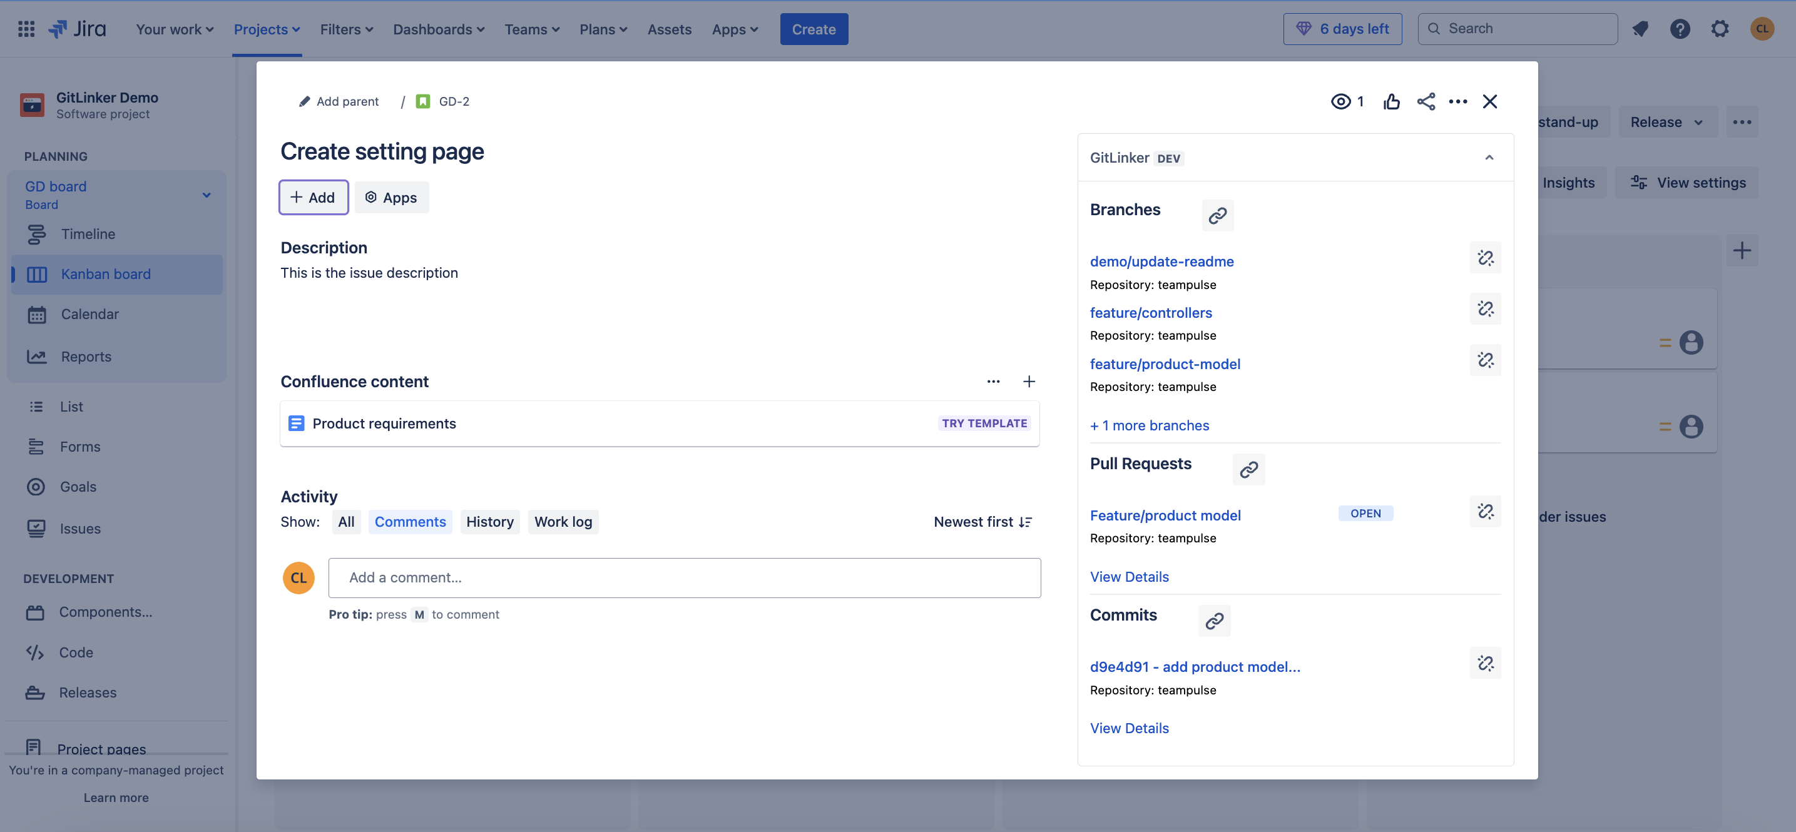Switch to the History activity tab
1796x832 pixels.
tap(489, 521)
